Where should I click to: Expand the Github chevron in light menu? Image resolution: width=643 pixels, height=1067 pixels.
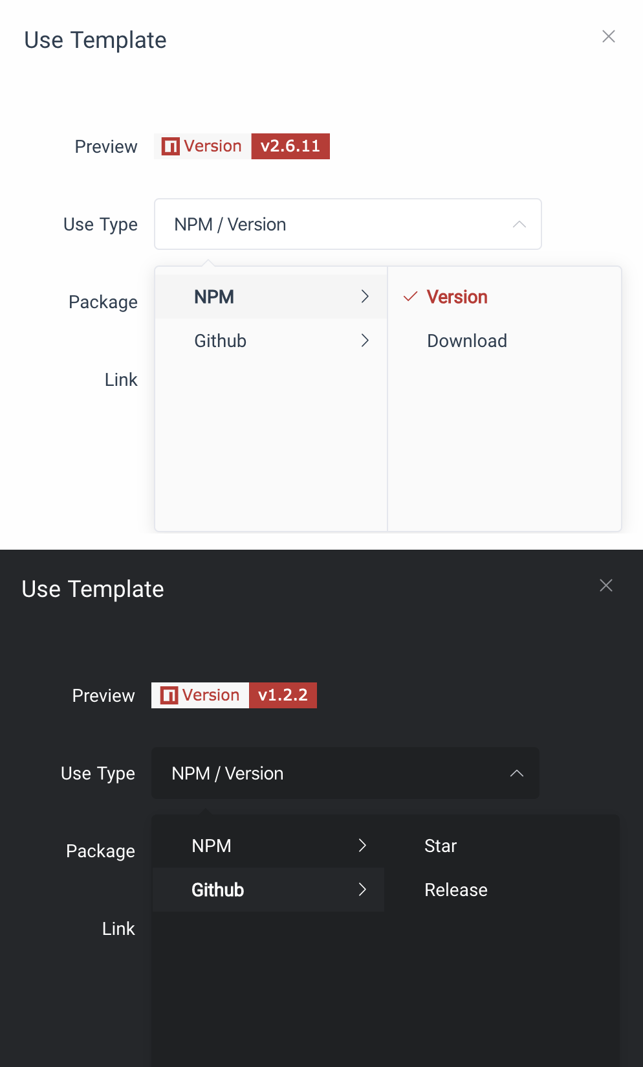click(365, 341)
